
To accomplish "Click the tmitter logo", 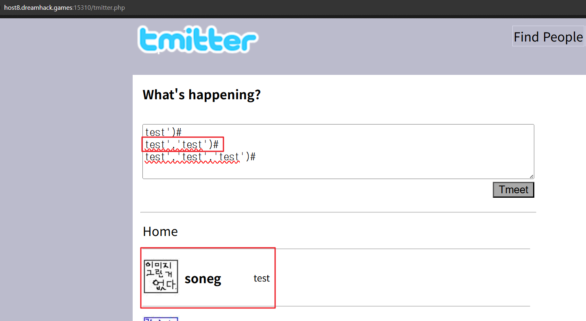I will point(197,40).
